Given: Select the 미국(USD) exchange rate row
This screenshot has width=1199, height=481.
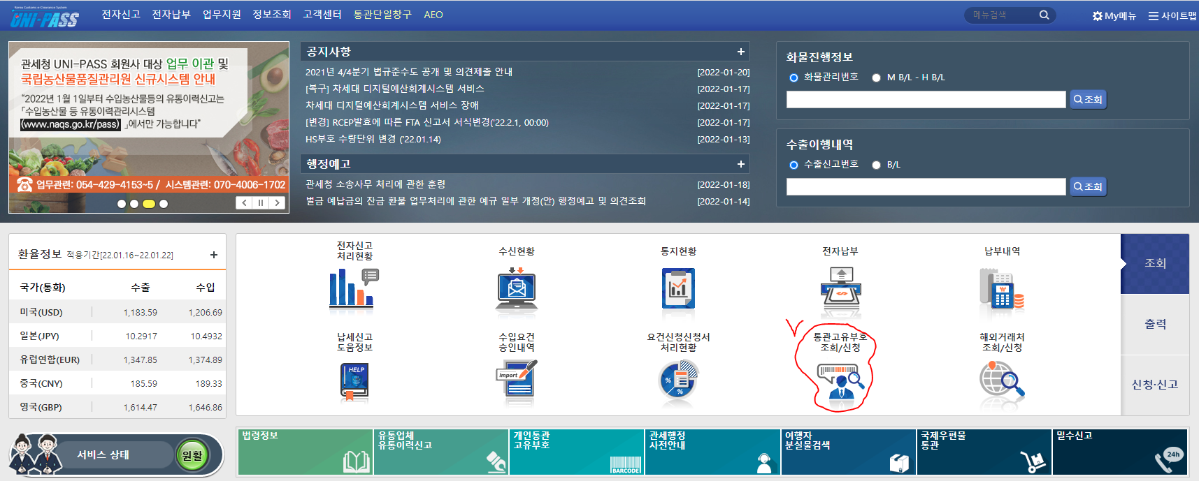Looking at the screenshot, I should click(x=117, y=312).
